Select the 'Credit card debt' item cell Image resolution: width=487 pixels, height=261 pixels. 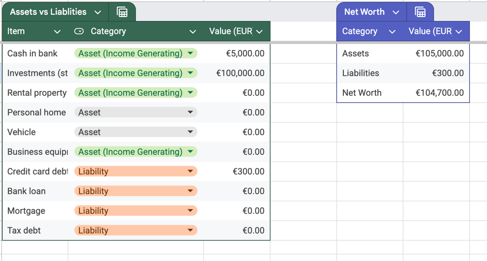click(35, 171)
